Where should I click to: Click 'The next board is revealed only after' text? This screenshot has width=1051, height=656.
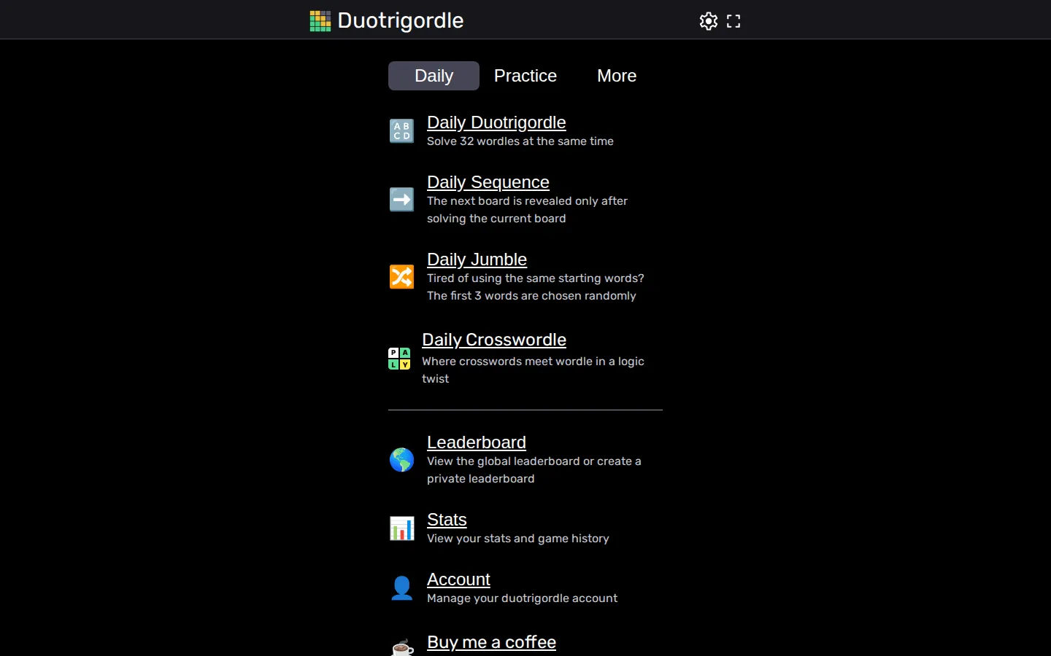[527, 201]
